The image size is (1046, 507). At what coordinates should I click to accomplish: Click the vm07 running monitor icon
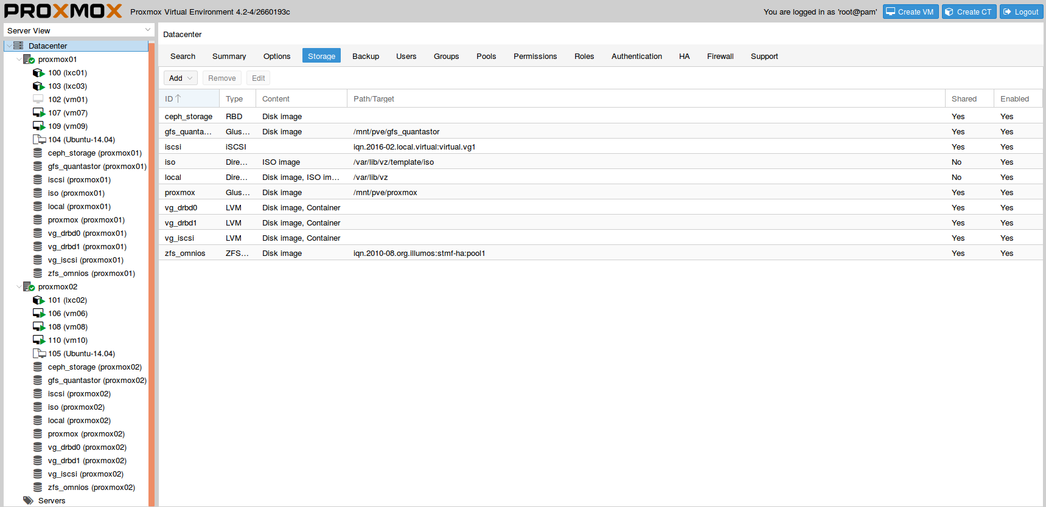click(38, 113)
